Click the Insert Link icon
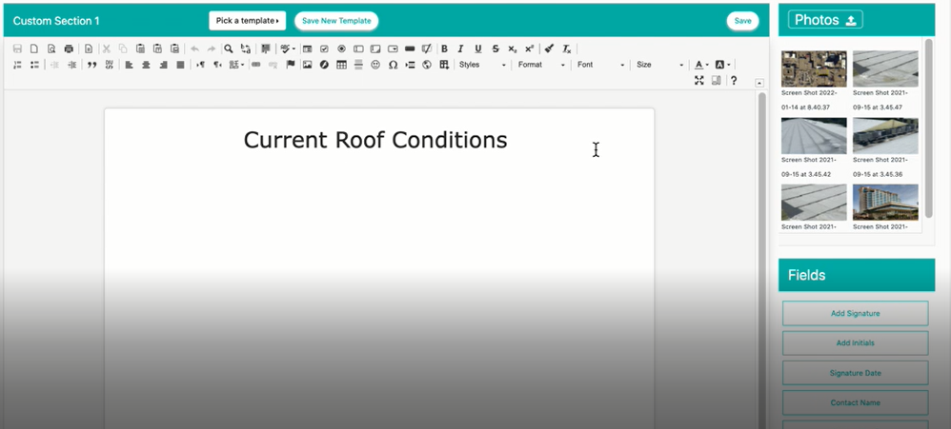This screenshot has width=951, height=429. [x=256, y=65]
